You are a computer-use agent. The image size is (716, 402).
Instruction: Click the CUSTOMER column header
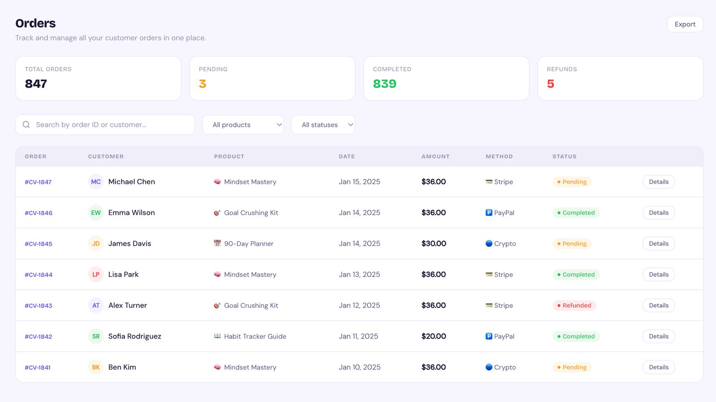tap(106, 157)
